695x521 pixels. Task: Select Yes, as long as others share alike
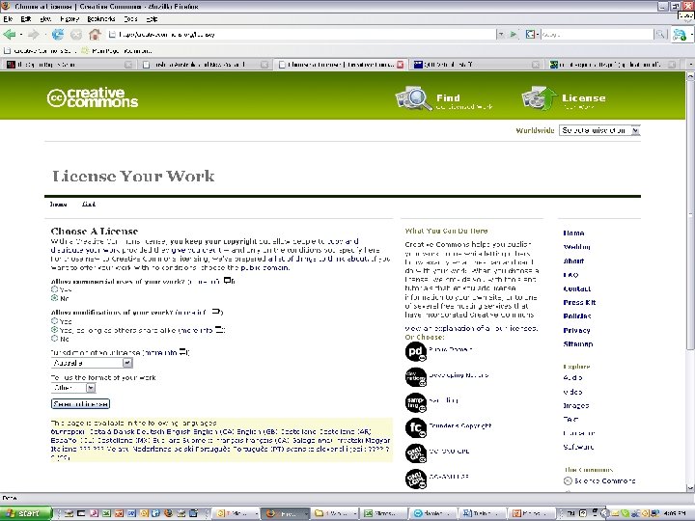54,330
